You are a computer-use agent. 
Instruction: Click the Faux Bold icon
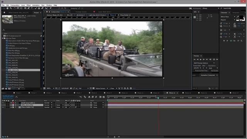pyautogui.click(x=224, y=41)
